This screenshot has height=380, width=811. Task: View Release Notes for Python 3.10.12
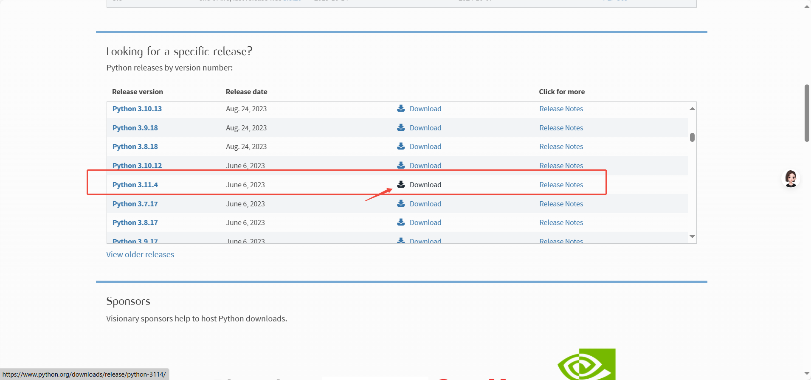pyautogui.click(x=561, y=166)
